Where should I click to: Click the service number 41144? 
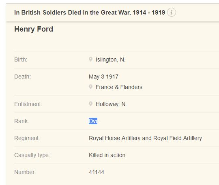coord(97,172)
